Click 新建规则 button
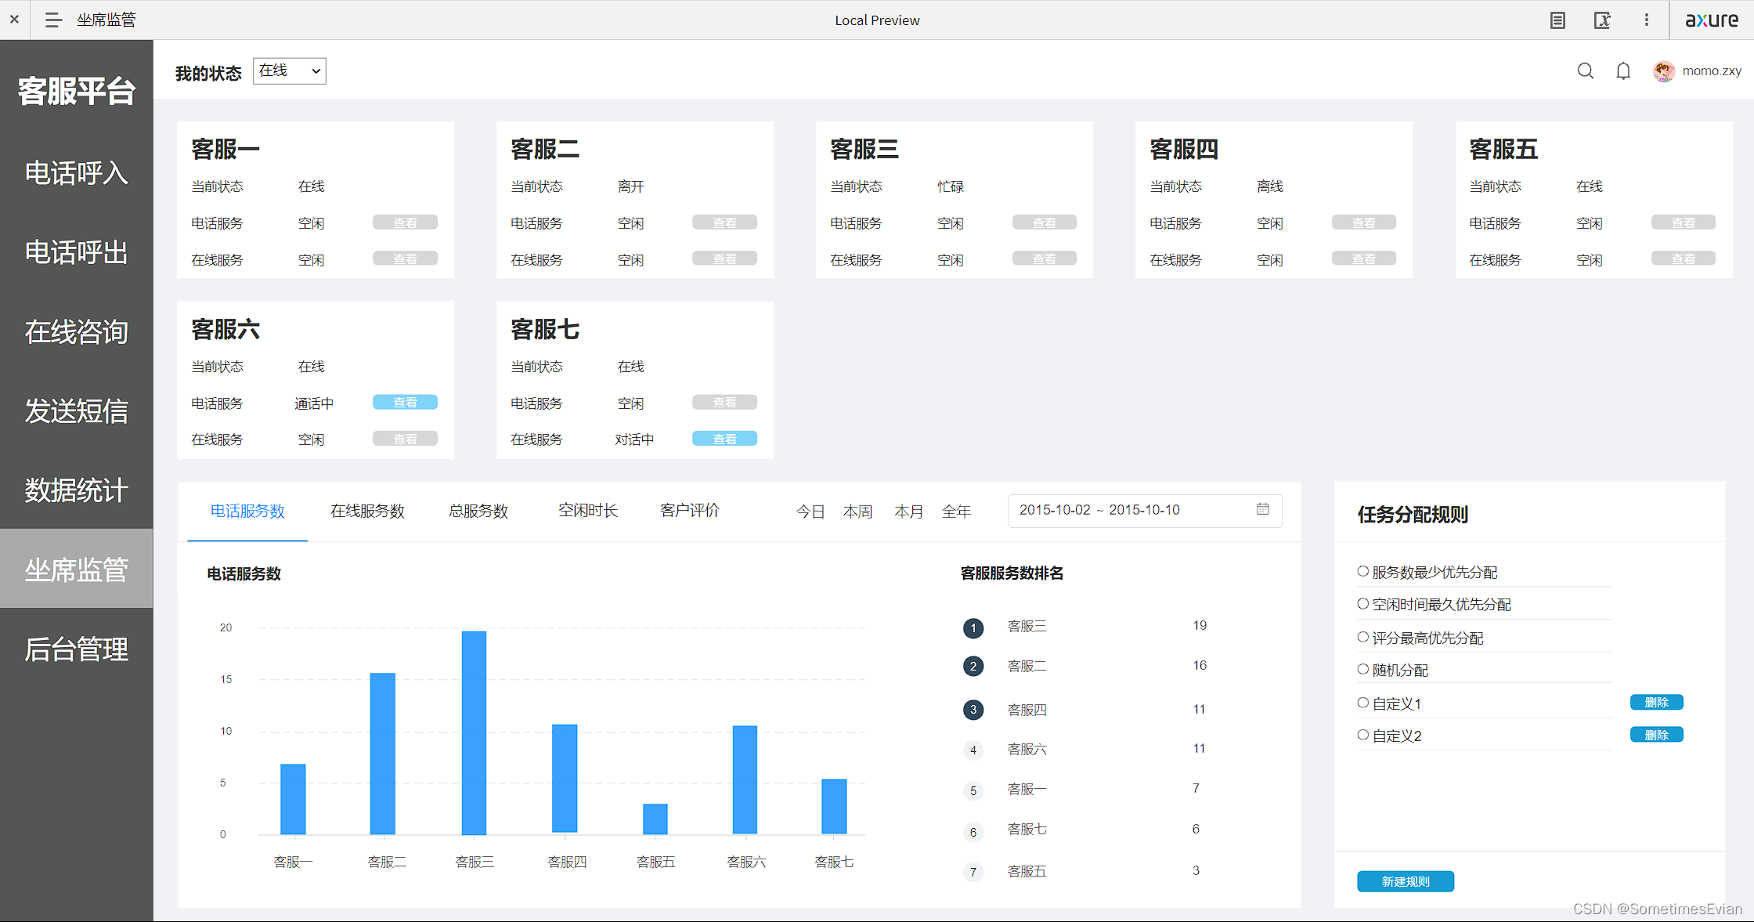 (1405, 881)
